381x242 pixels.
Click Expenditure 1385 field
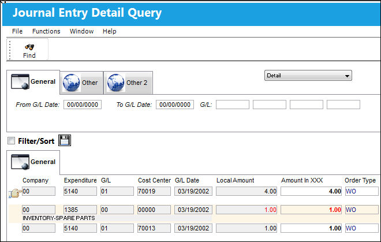pyautogui.click(x=80, y=210)
